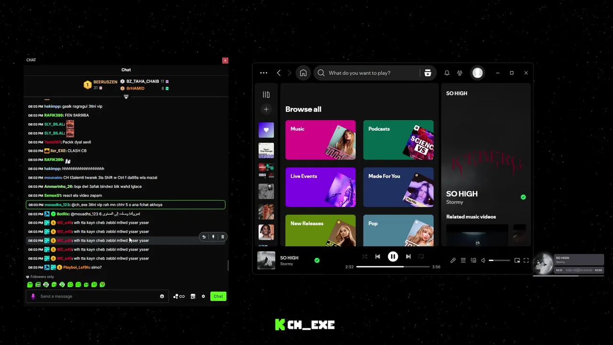The height and width of the screenshot is (345, 613).
Task: Open the SO HIGH title in Now Playing panel
Action: pyautogui.click(x=462, y=194)
